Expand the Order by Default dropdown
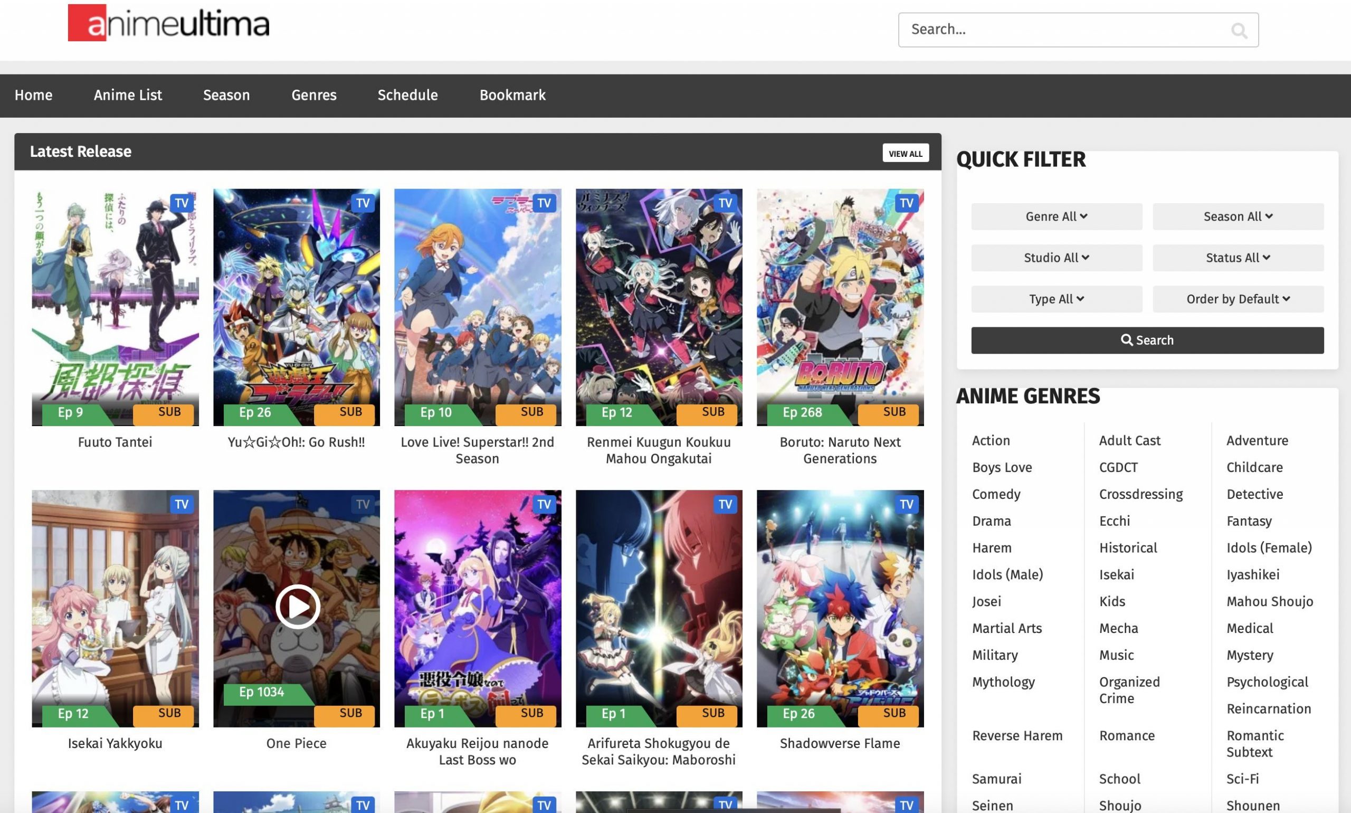Viewport: 1351px width, 813px height. click(x=1238, y=298)
